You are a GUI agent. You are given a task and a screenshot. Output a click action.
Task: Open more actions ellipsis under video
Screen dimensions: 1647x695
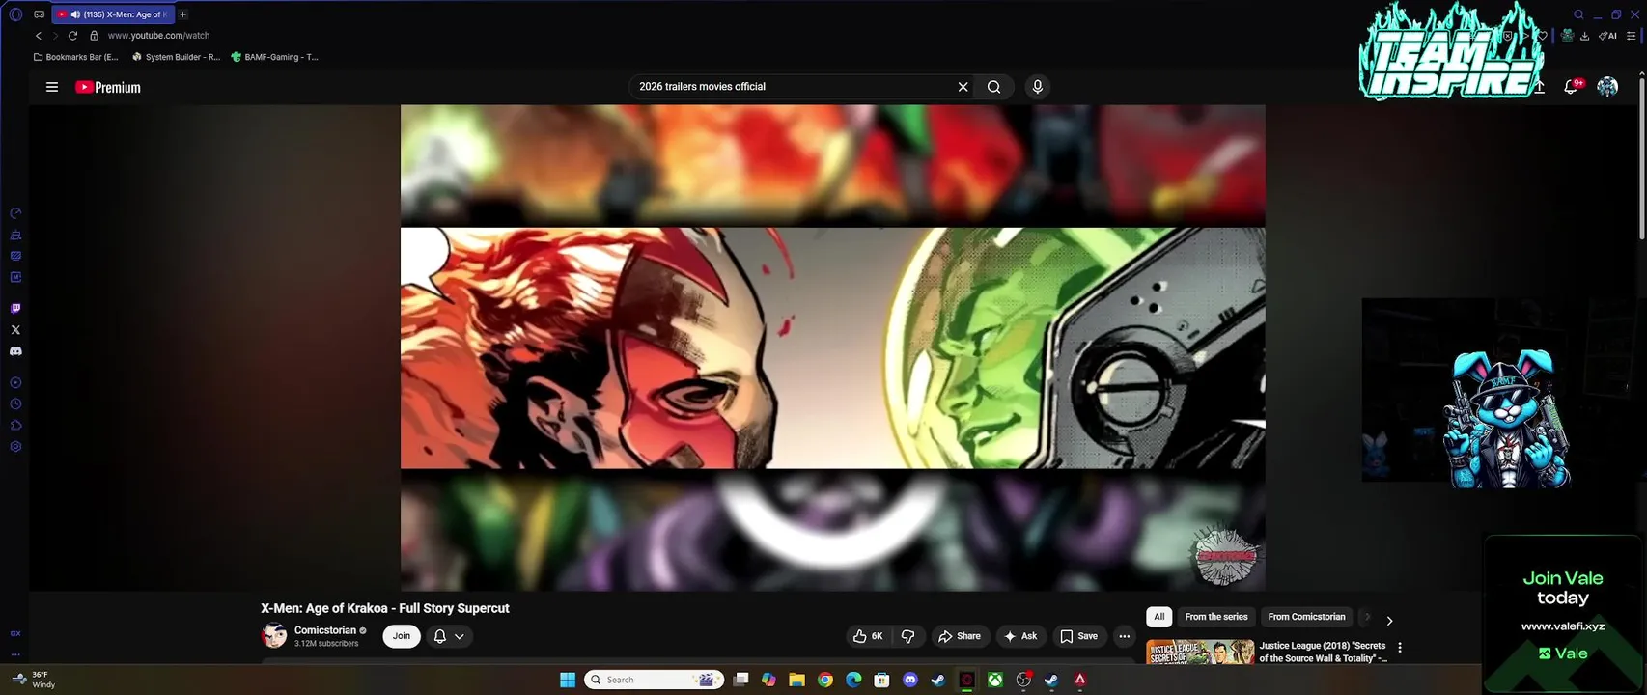[x=1124, y=636]
